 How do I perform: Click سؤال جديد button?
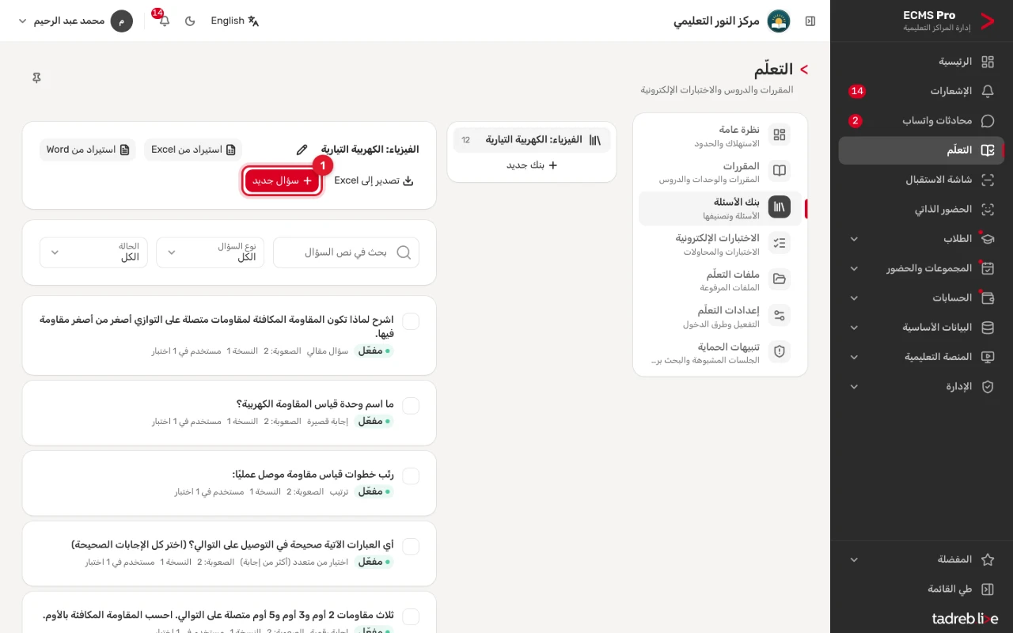click(283, 180)
